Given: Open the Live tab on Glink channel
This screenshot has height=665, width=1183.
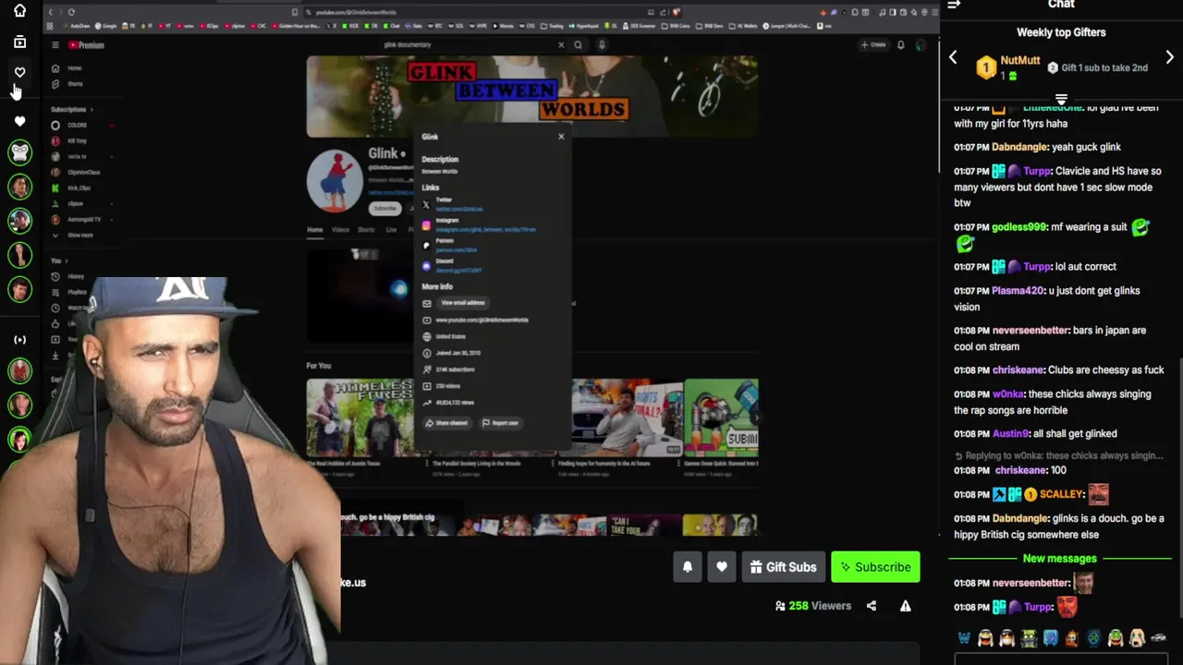Looking at the screenshot, I should 391,229.
